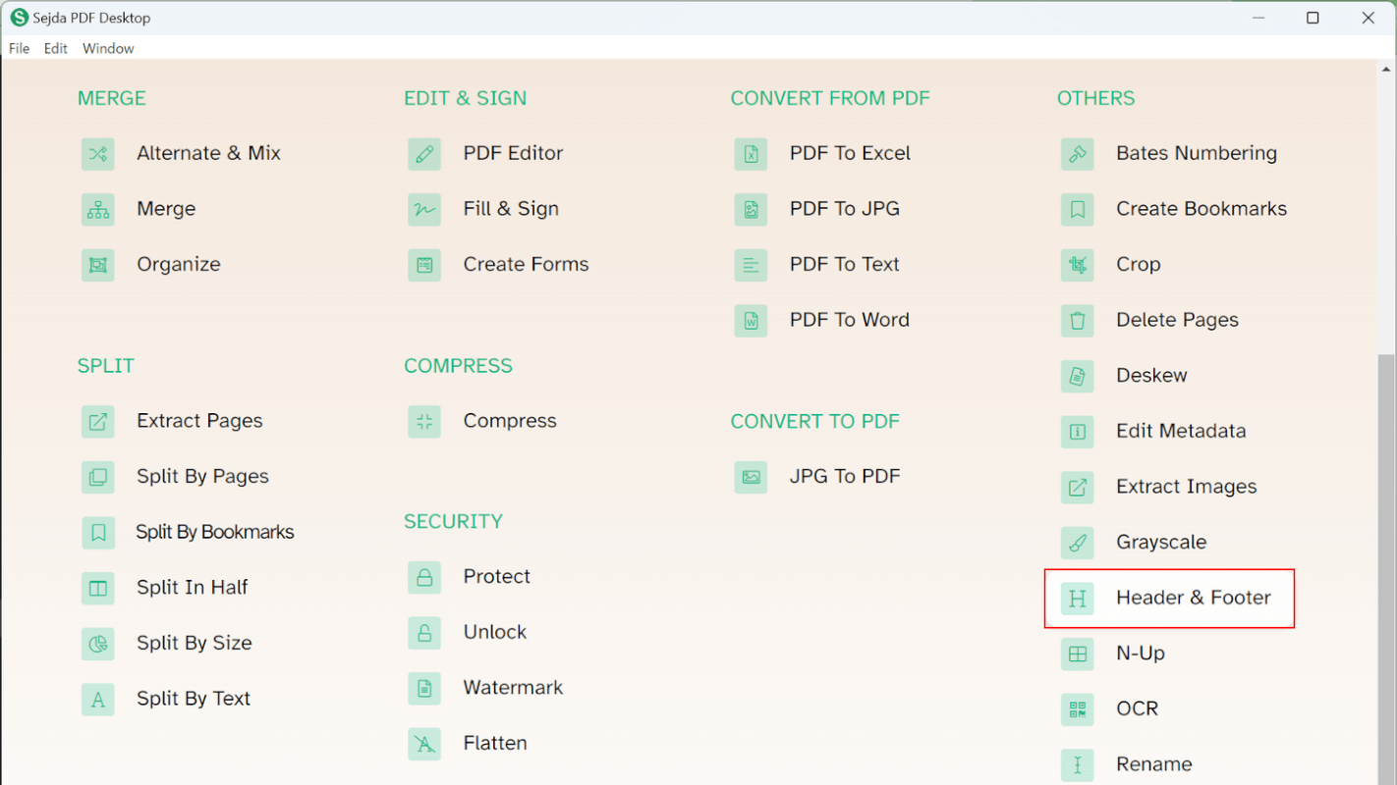Maximize the Sejda PDF Desktop window
Viewport: 1397px width, 785px height.
1313,18
